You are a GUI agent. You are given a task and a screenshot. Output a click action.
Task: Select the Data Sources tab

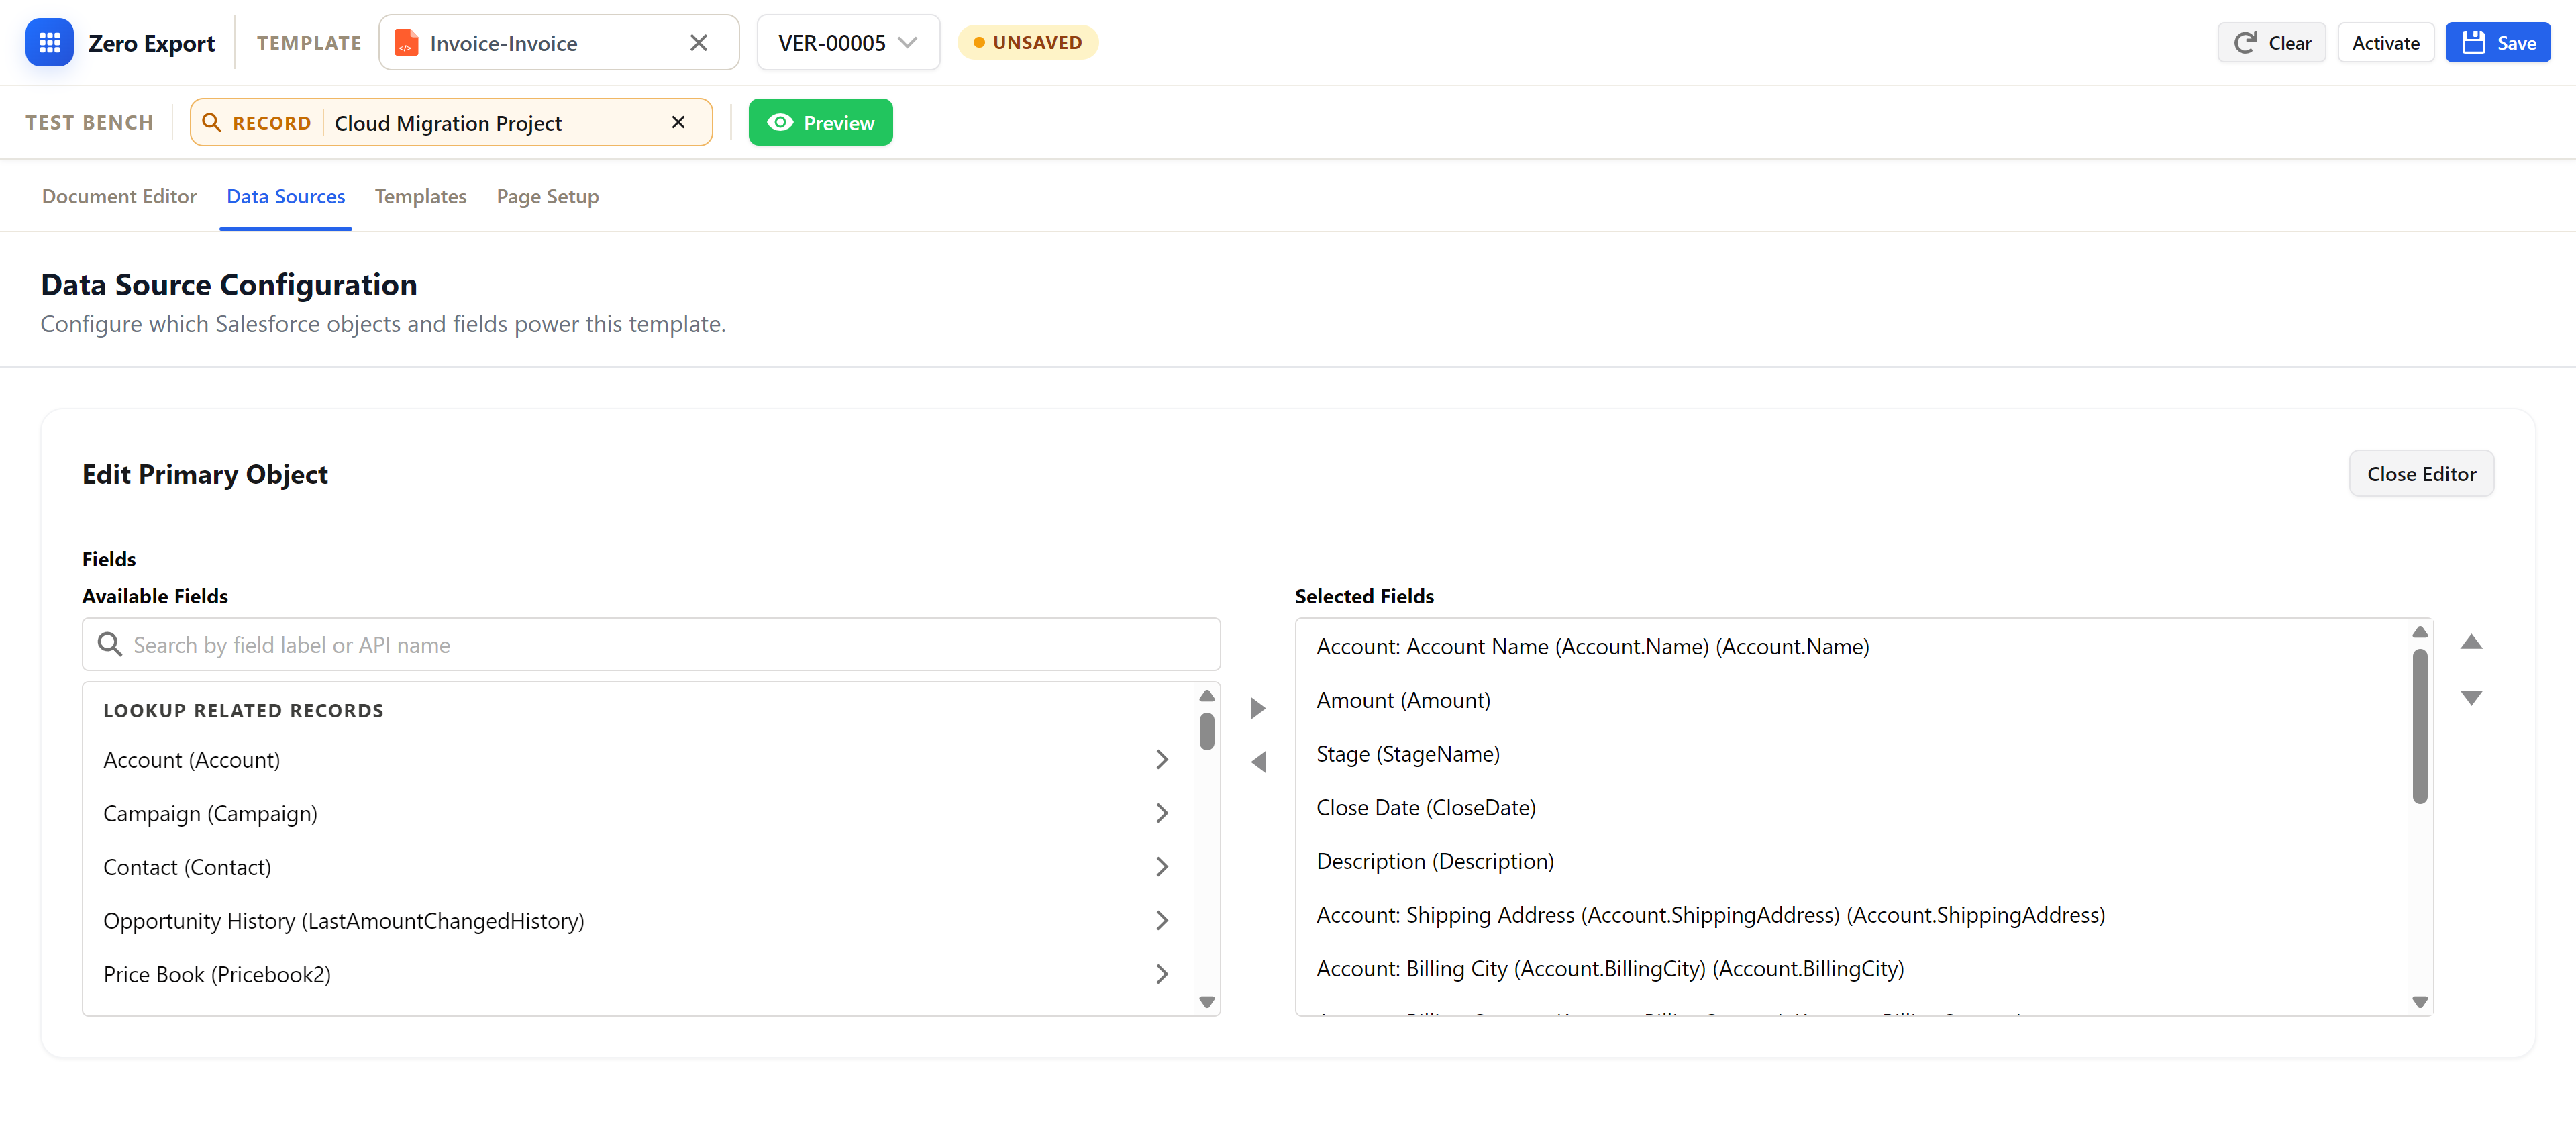pyautogui.click(x=286, y=197)
